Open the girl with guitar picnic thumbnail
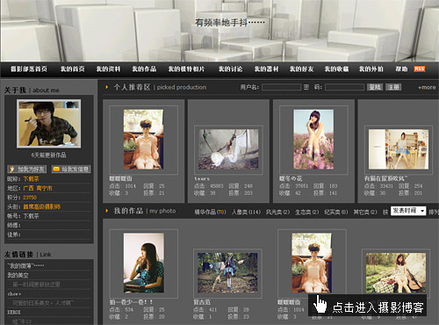This screenshot has width=439, height=325. click(x=396, y=273)
